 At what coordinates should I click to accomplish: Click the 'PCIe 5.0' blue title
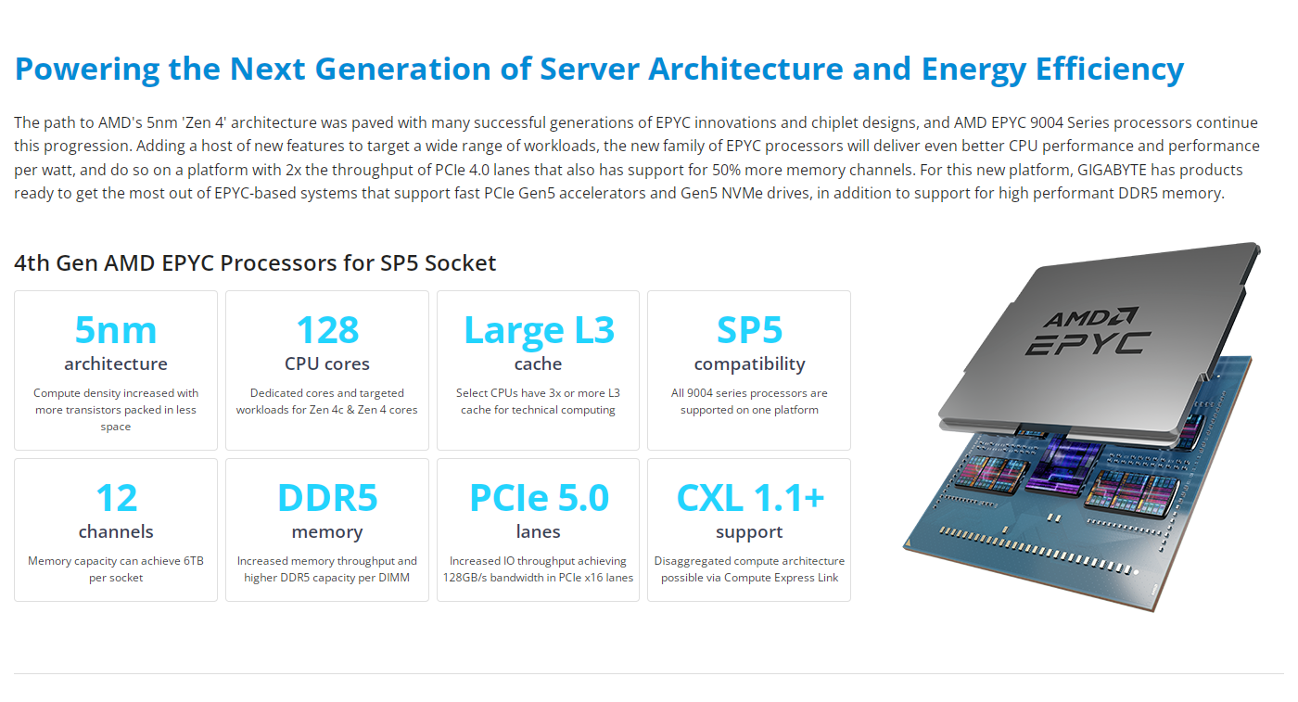pos(539,498)
